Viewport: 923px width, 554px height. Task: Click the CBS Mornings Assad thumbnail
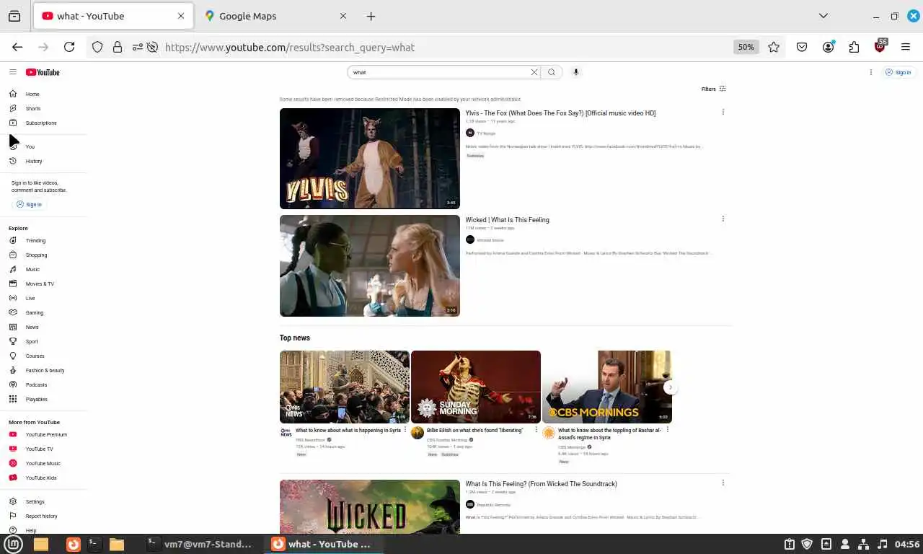[x=606, y=387]
